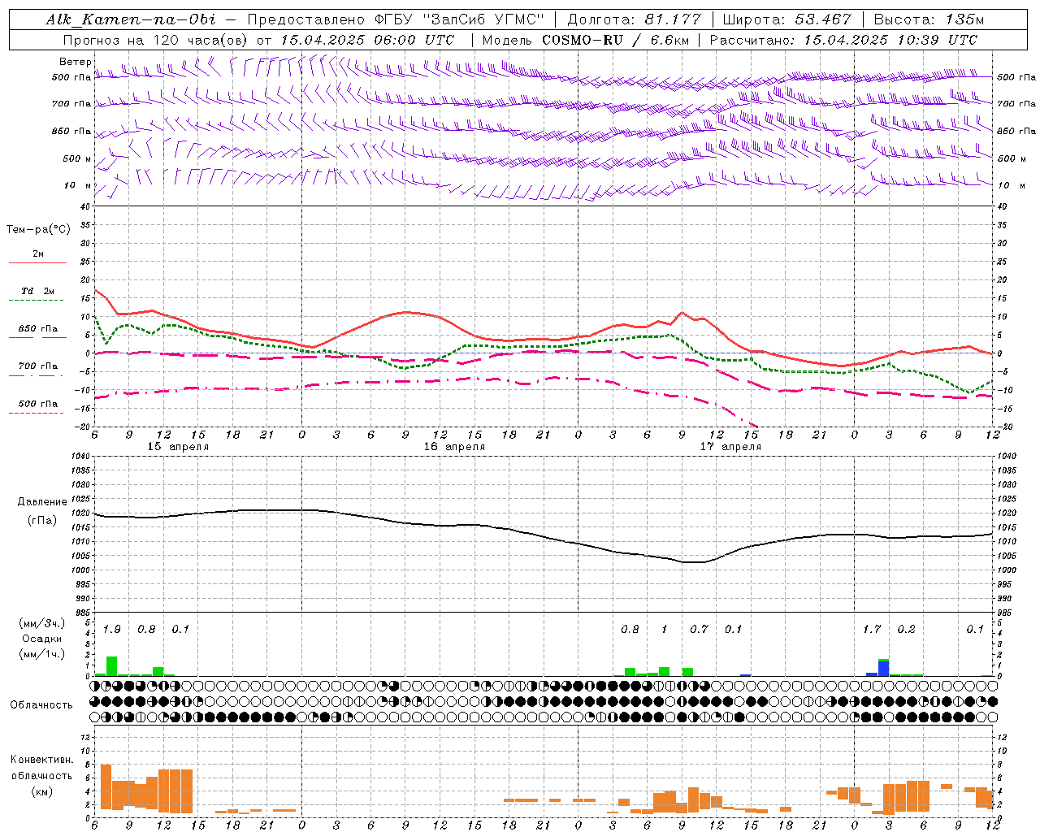Click the 10 м wind level label on the left
Screen dimensions: 1040x832
coord(78,186)
